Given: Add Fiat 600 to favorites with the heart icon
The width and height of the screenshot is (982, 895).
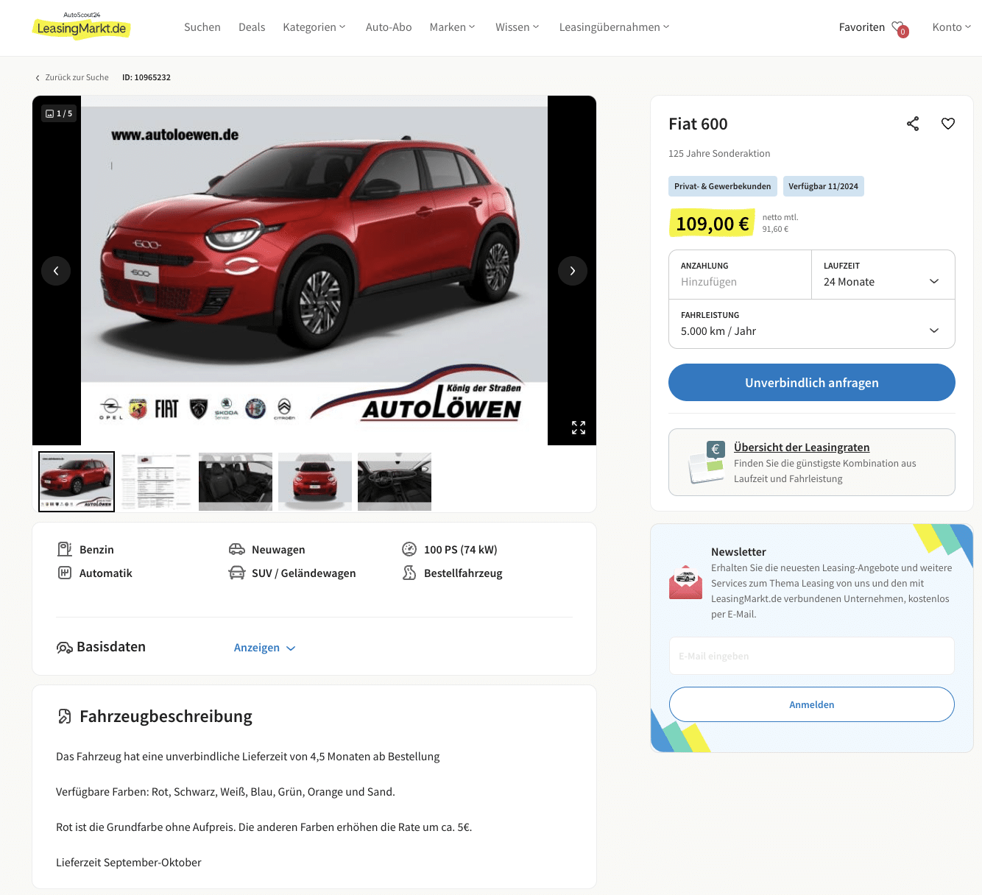Looking at the screenshot, I should click(x=948, y=124).
